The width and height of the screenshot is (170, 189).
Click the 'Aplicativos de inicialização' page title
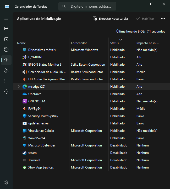39,19
